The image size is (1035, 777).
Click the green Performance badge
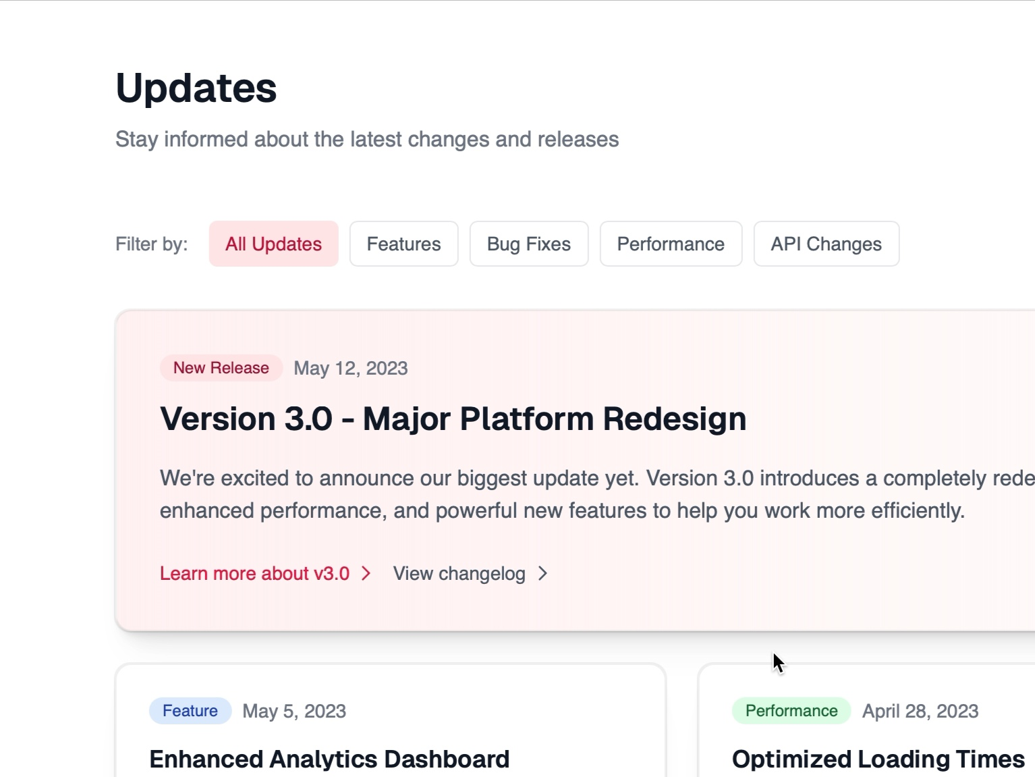(x=790, y=710)
